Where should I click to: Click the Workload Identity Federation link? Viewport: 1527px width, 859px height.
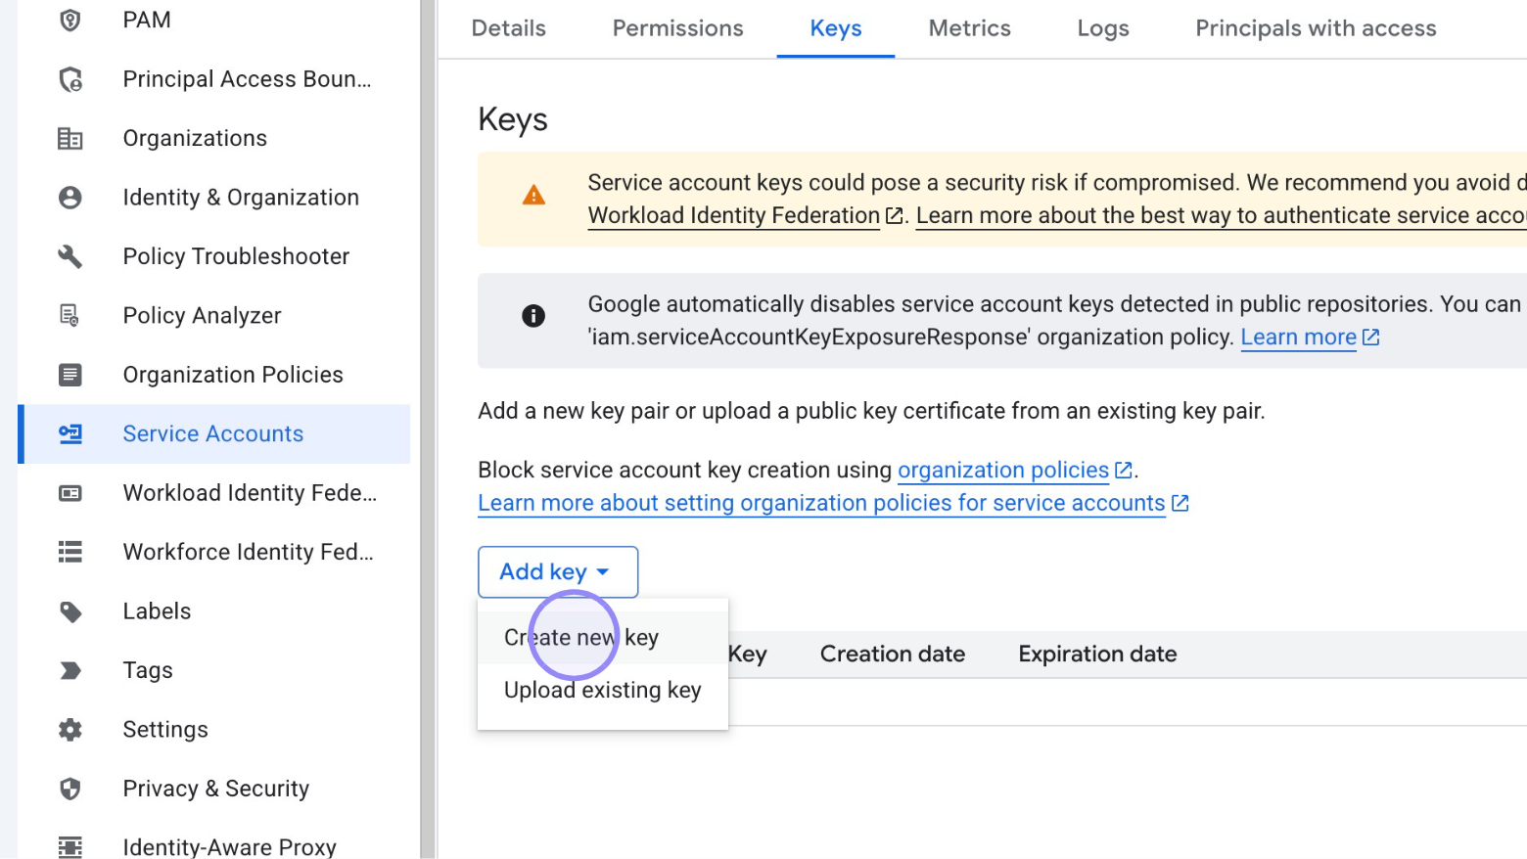733,215
